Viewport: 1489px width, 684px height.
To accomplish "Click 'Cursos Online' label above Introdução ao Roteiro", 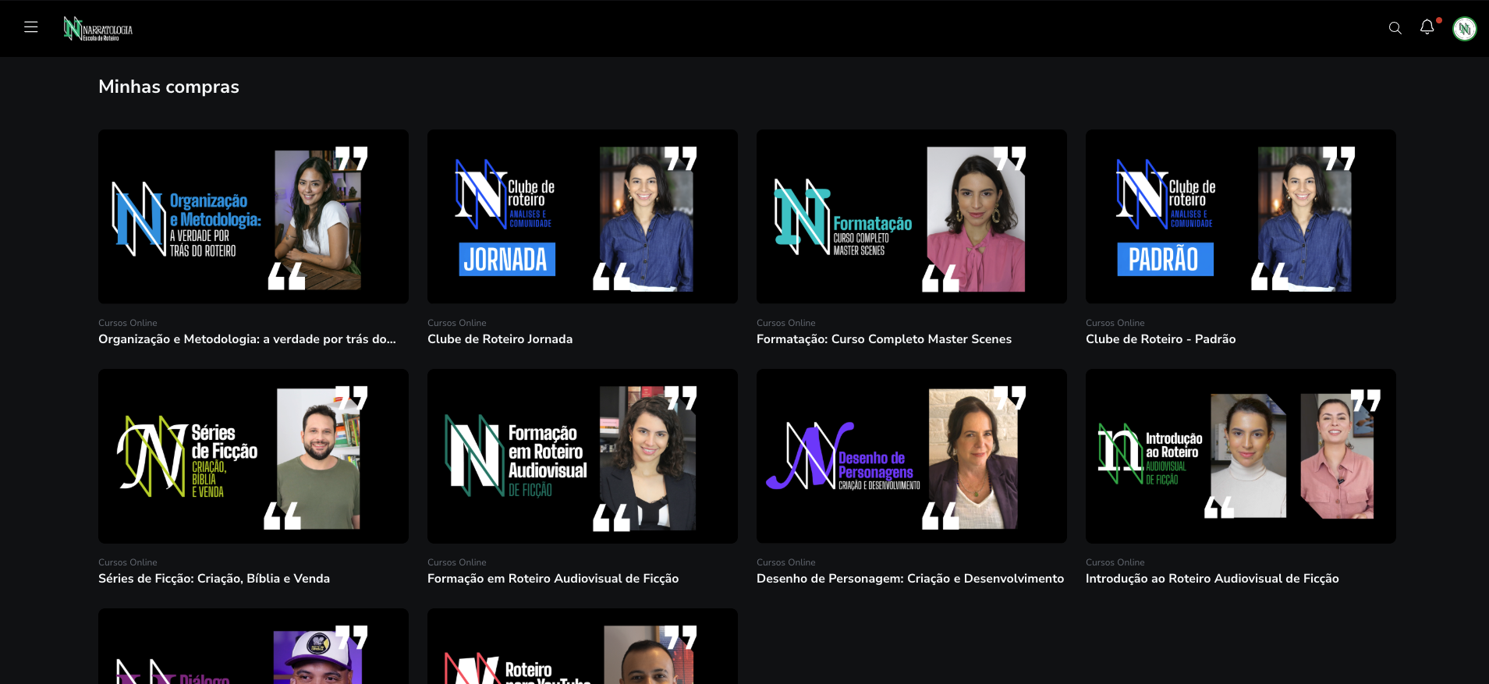I will click(1115, 562).
